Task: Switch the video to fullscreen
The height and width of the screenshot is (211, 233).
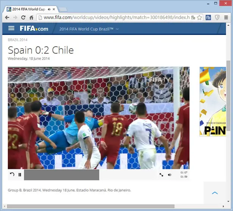Action: point(161,175)
